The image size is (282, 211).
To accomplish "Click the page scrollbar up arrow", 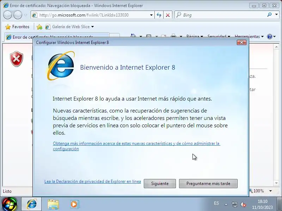I will tap(276, 47).
